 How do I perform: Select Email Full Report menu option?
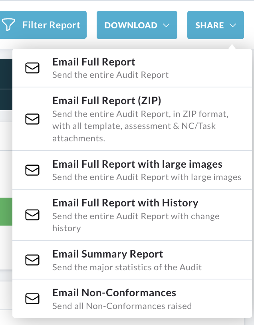pos(132,68)
